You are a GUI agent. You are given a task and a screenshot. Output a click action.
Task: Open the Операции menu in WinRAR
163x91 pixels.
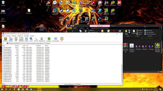click(14, 36)
